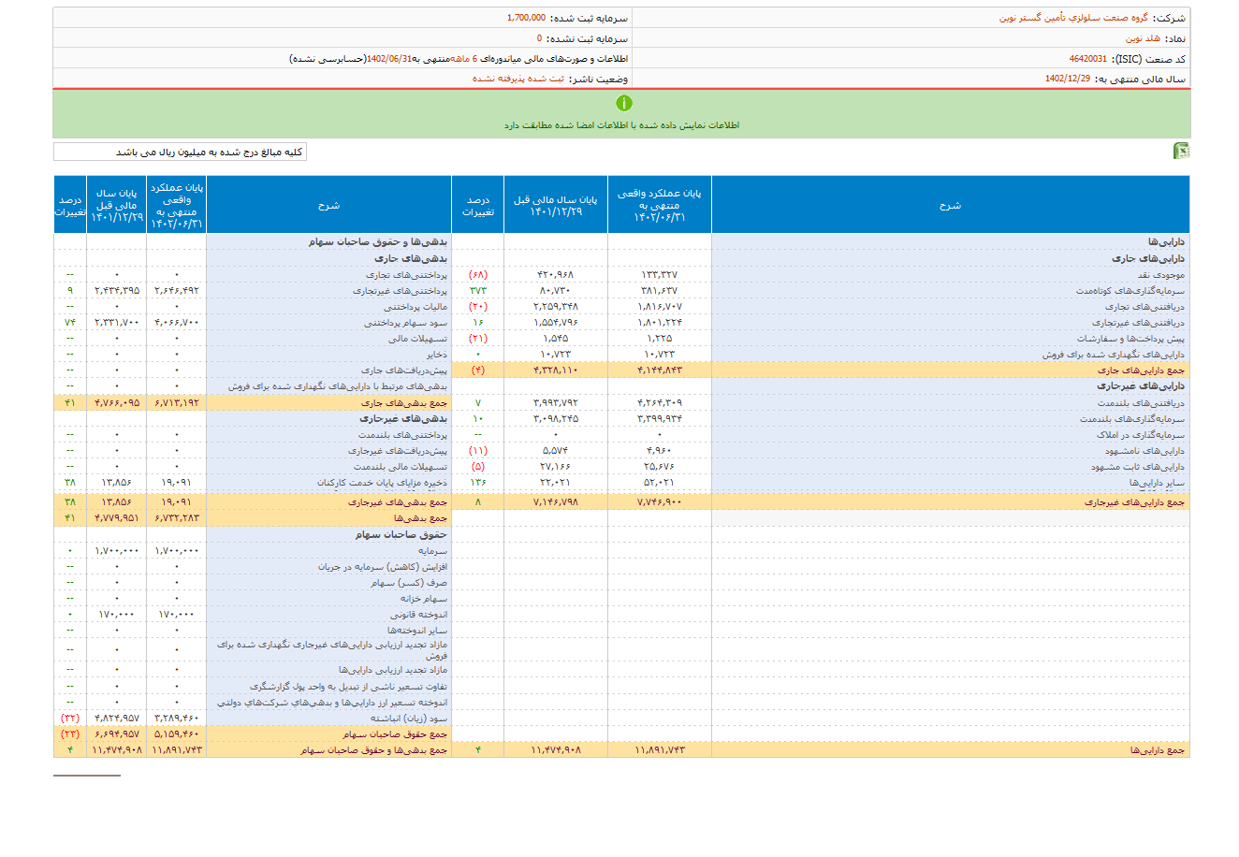Select the row label سود سهام پرداختنی

pyautogui.click(x=406, y=323)
